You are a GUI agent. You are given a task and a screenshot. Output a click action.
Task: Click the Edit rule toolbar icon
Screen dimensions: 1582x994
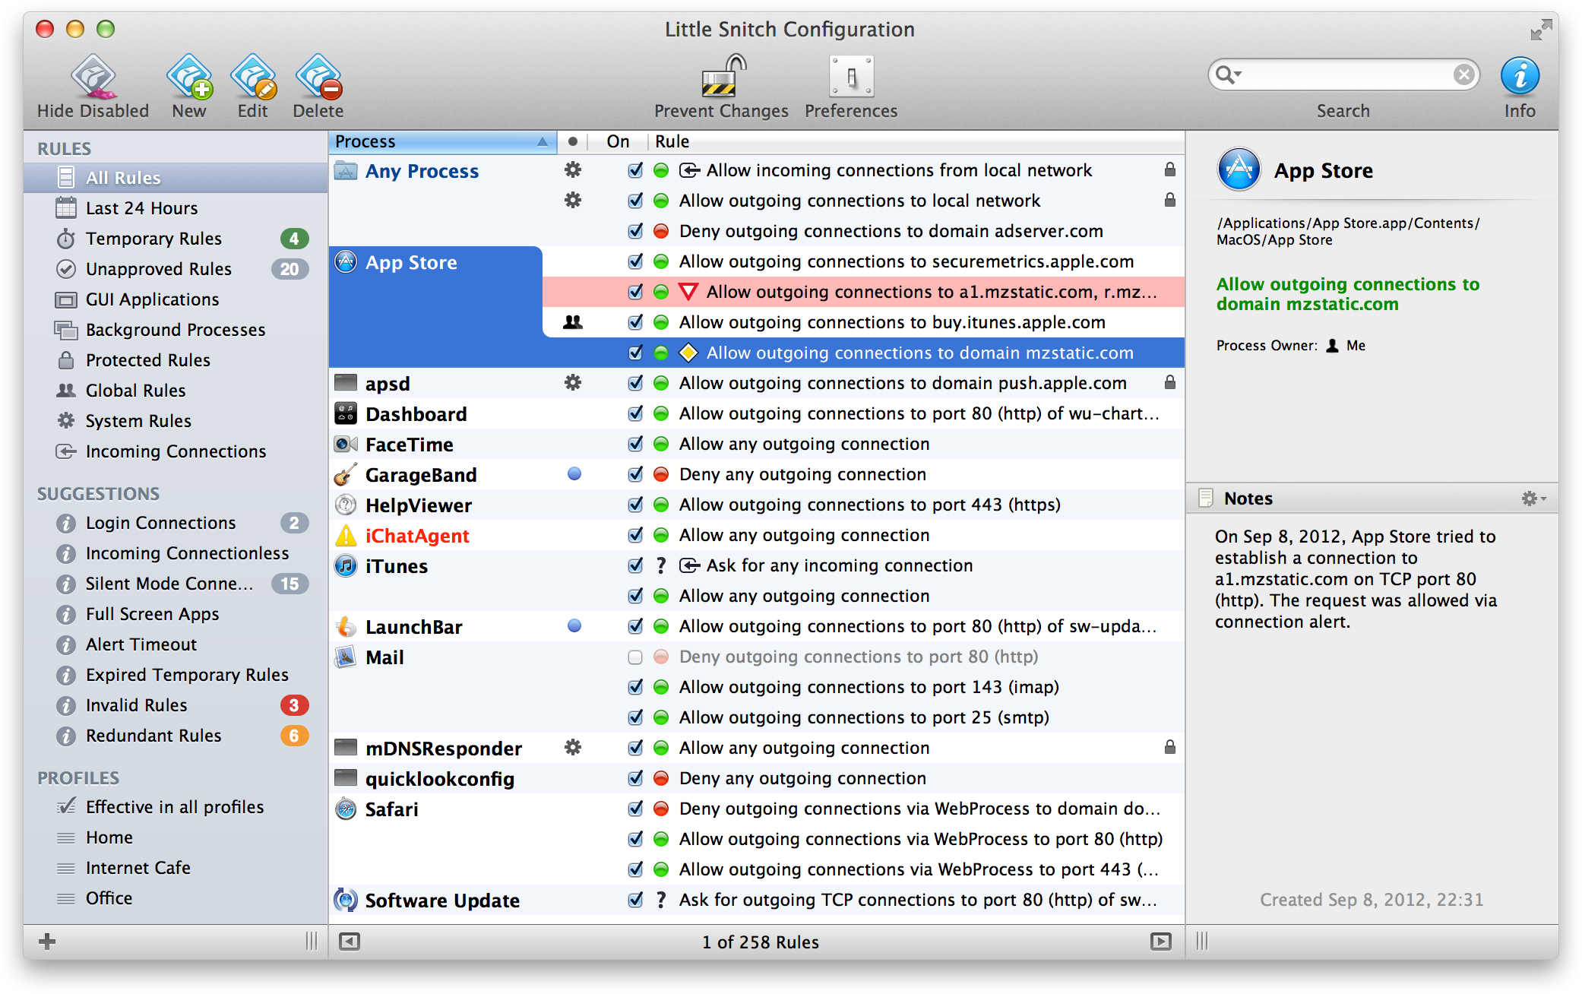click(x=253, y=77)
